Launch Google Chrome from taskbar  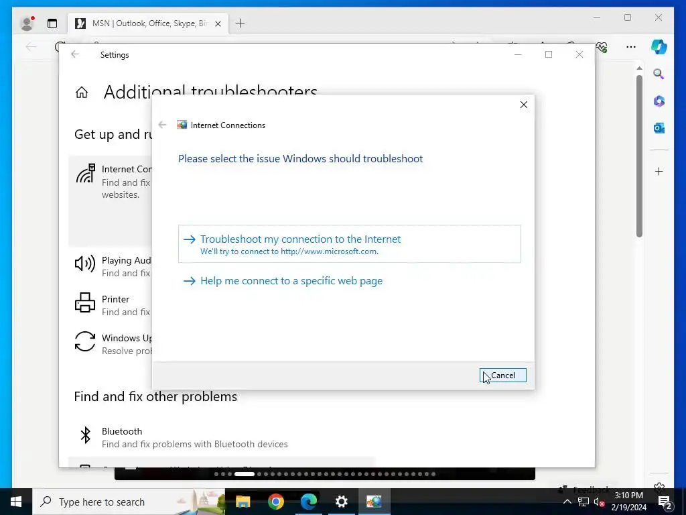pos(275,502)
